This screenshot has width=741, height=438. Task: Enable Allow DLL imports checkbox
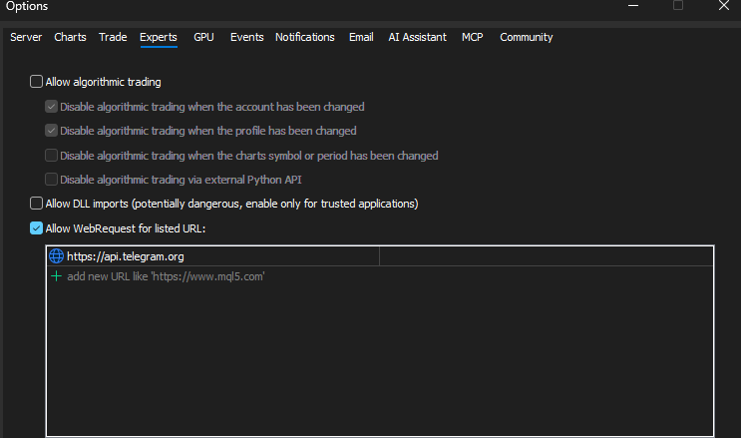pos(36,203)
